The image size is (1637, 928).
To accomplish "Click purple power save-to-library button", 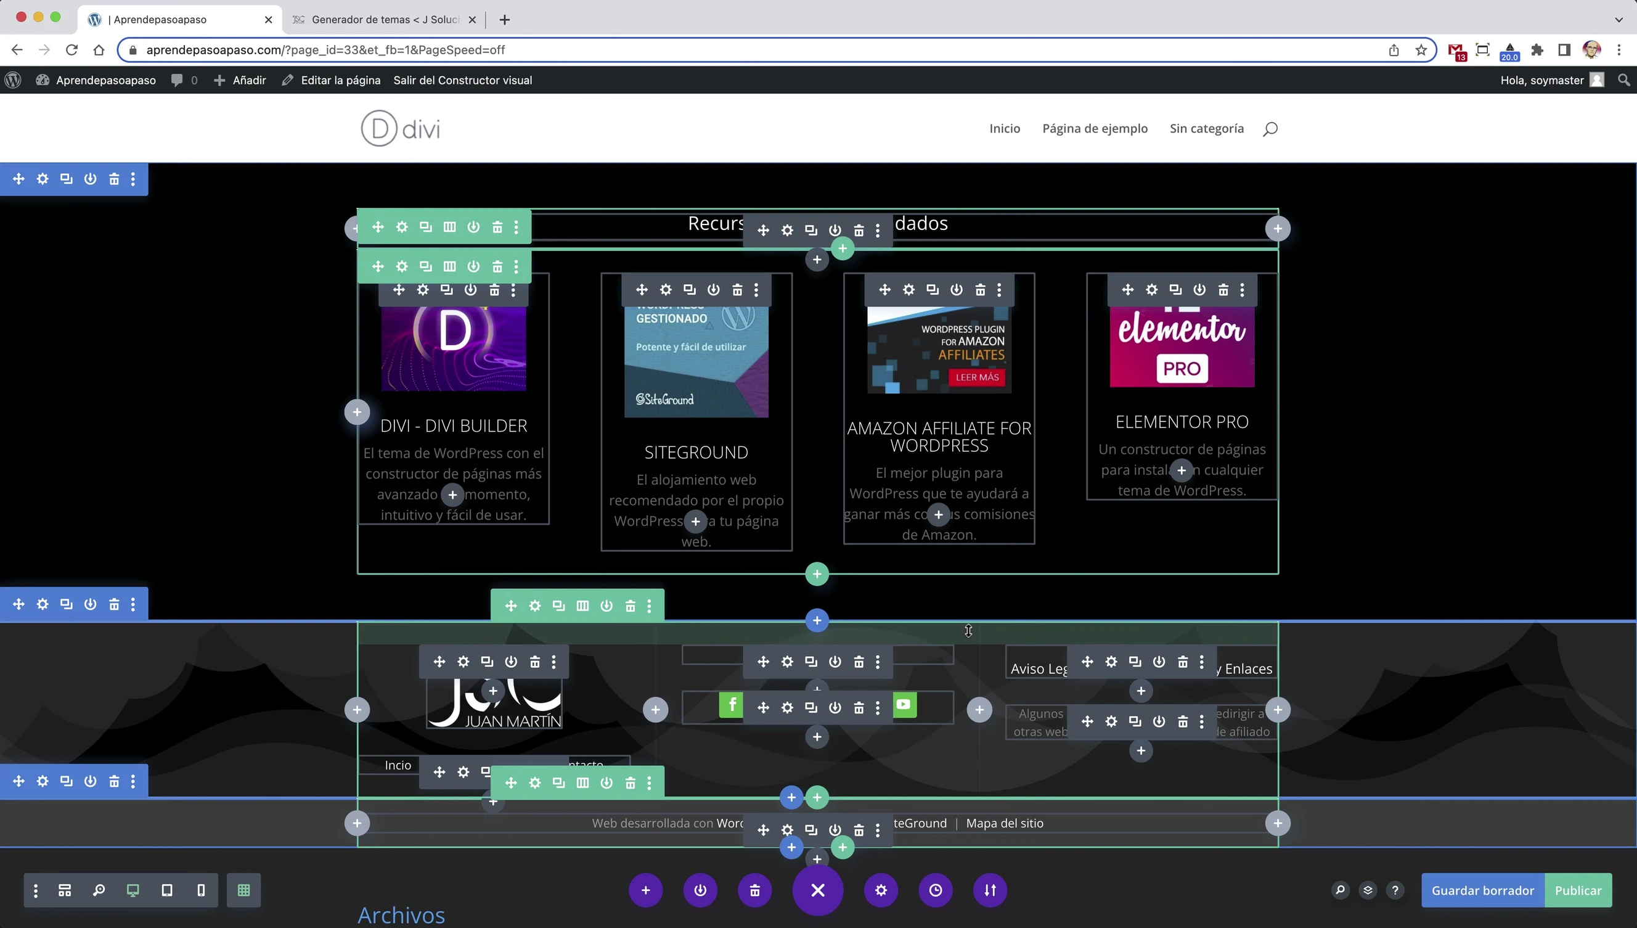I will pos(700,890).
